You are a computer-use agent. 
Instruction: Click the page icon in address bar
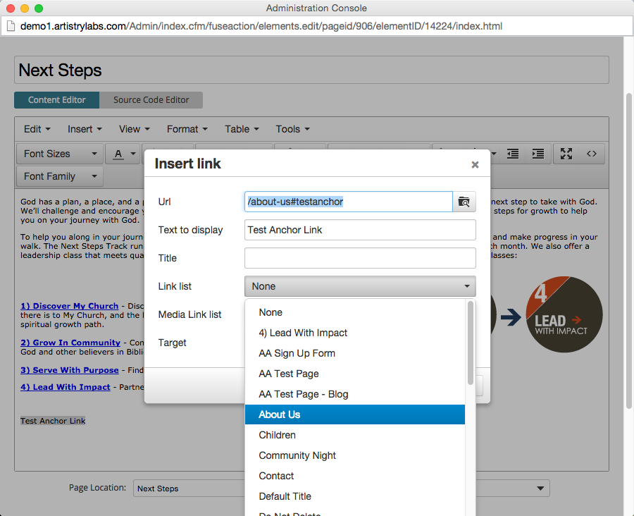[x=11, y=26]
